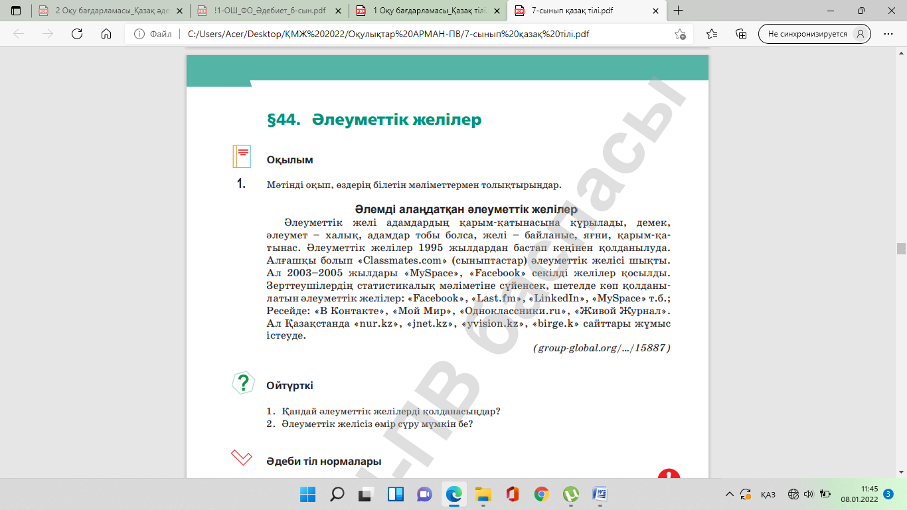Viewport: 907px width, 510px height.
Task: Click the '§44. Әлеуметтік желілер' heading
Action: pos(374,120)
